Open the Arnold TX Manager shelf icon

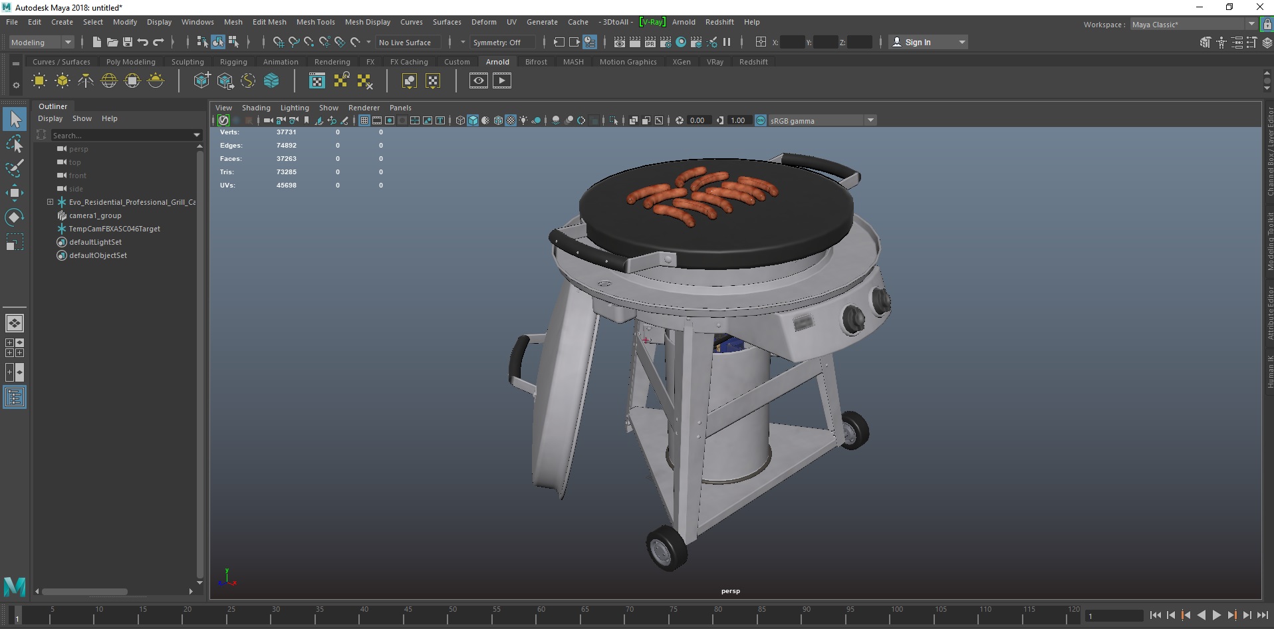317,81
